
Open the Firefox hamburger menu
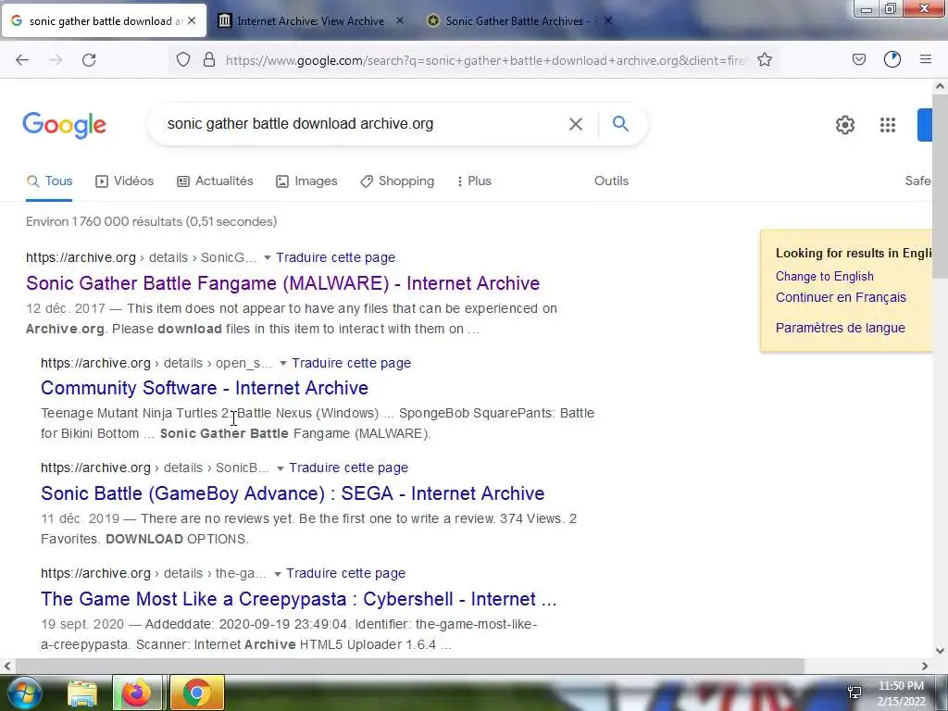click(x=926, y=59)
